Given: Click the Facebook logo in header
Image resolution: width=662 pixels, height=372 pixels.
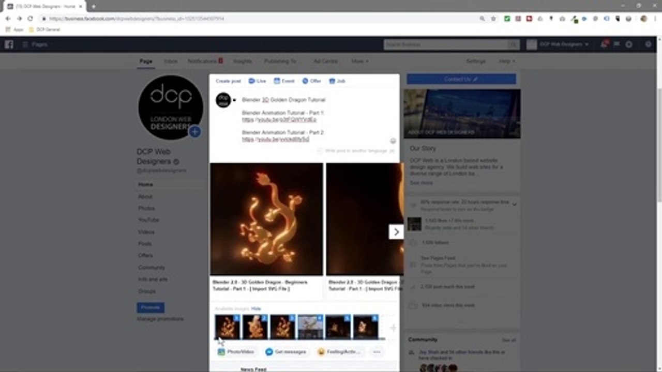Looking at the screenshot, I should click(9, 44).
